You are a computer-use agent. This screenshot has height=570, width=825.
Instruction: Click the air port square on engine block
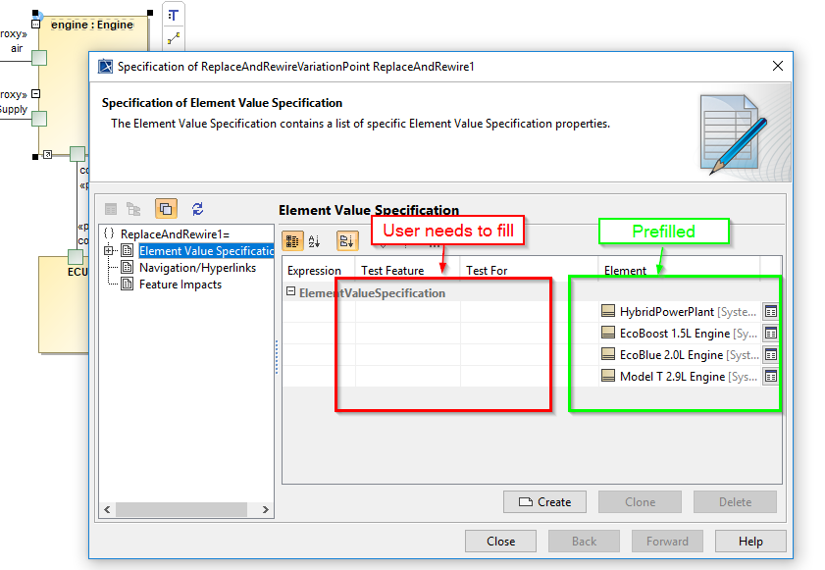pyautogui.click(x=39, y=57)
